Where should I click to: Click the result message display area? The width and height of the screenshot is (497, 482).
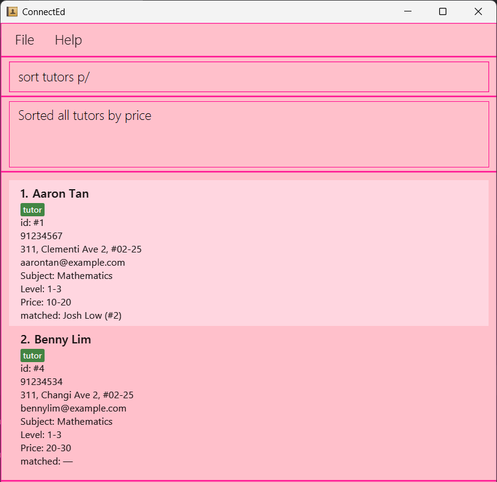tap(248, 134)
